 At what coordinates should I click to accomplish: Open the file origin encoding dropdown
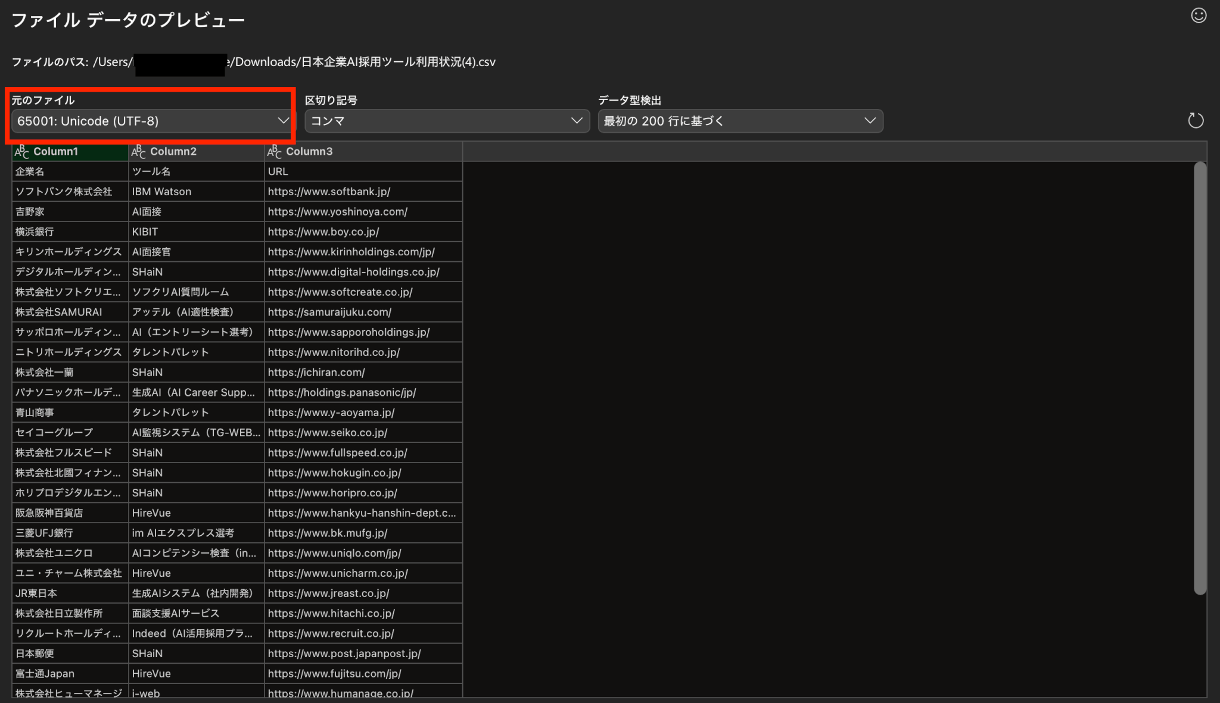click(152, 121)
